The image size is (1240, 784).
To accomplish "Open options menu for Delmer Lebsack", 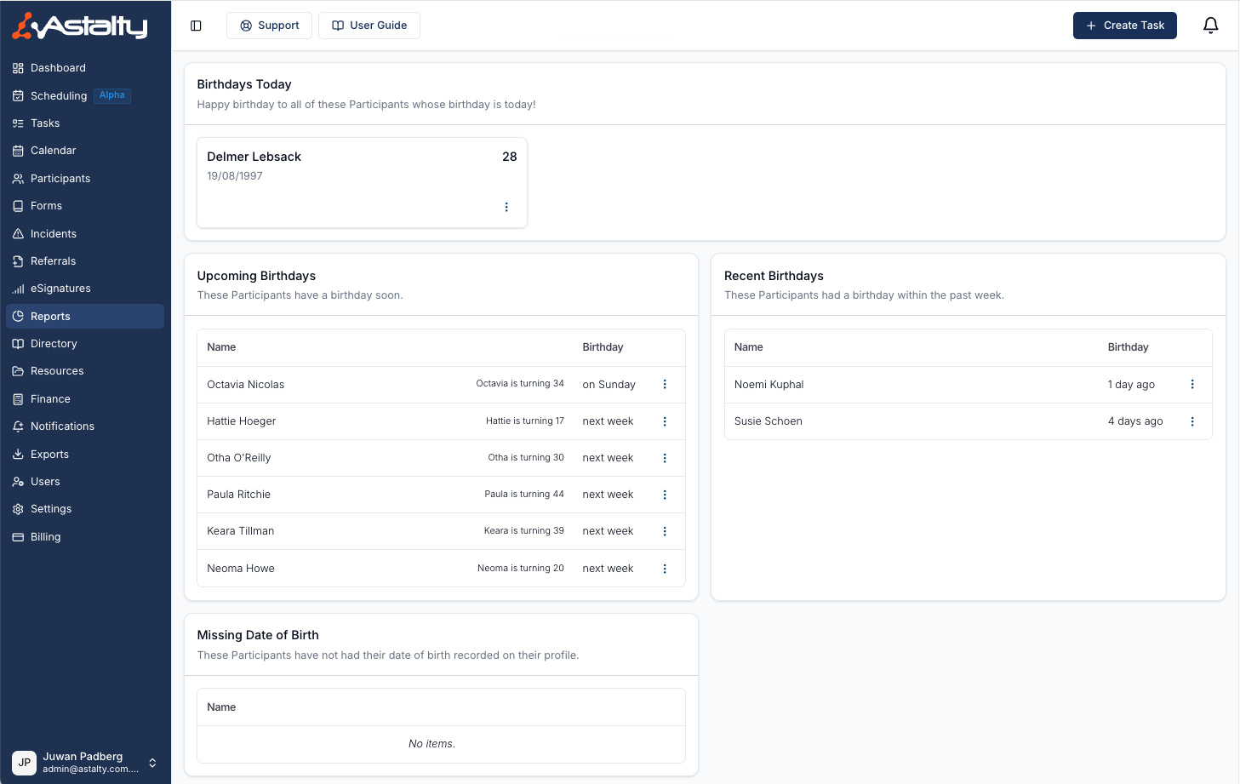I will coord(506,207).
